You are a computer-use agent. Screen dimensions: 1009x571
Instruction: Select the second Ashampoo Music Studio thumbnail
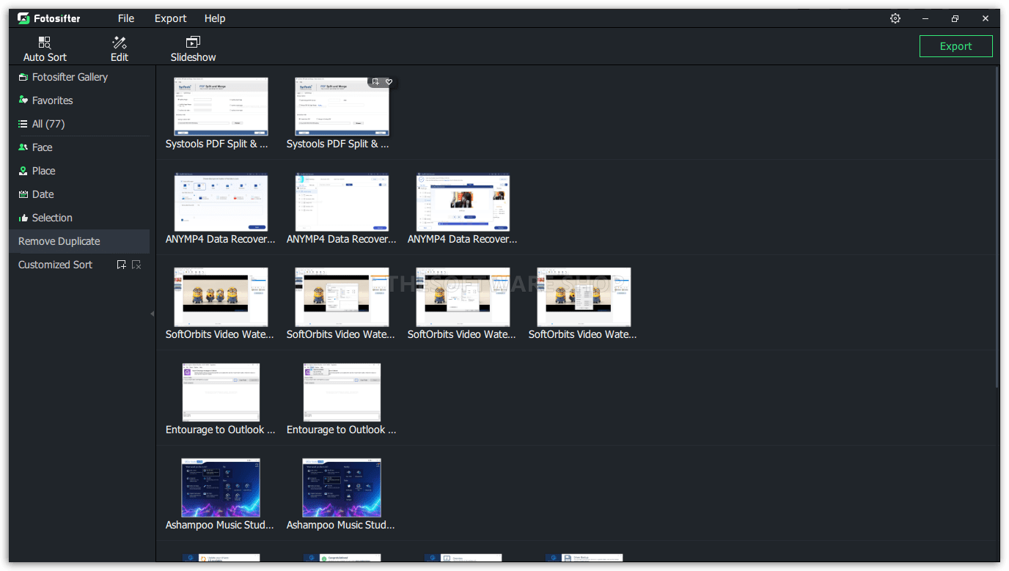coord(342,487)
